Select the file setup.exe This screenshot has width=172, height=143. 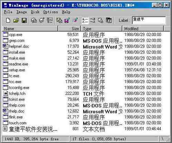tap(17, 70)
